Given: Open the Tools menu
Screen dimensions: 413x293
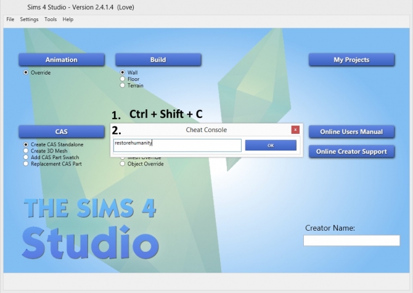Looking at the screenshot, I should (51, 20).
